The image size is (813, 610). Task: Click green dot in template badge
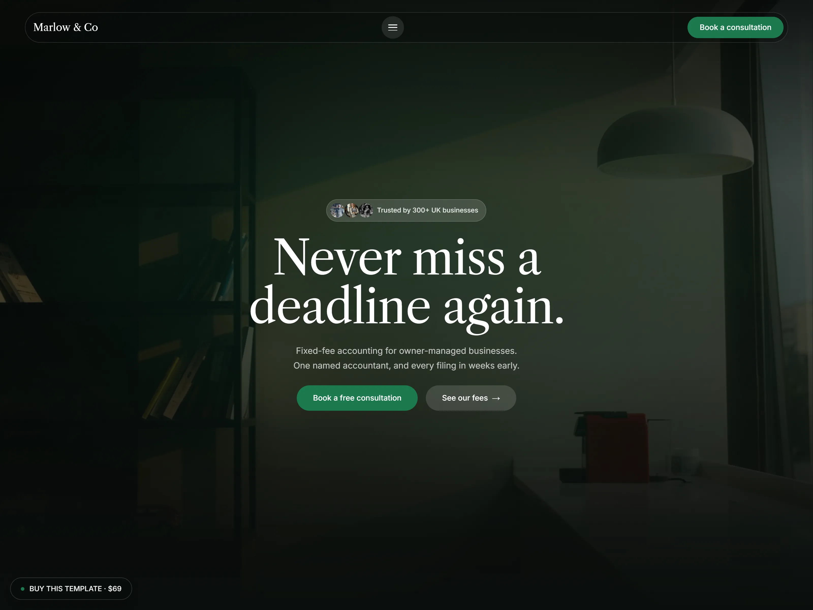pos(23,589)
